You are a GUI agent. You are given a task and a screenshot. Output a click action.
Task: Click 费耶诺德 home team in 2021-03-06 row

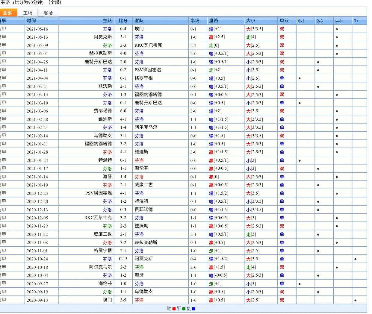coord(103,111)
